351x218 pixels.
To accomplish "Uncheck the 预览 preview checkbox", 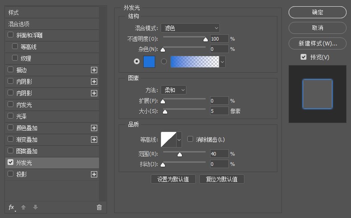I will coord(304,57).
